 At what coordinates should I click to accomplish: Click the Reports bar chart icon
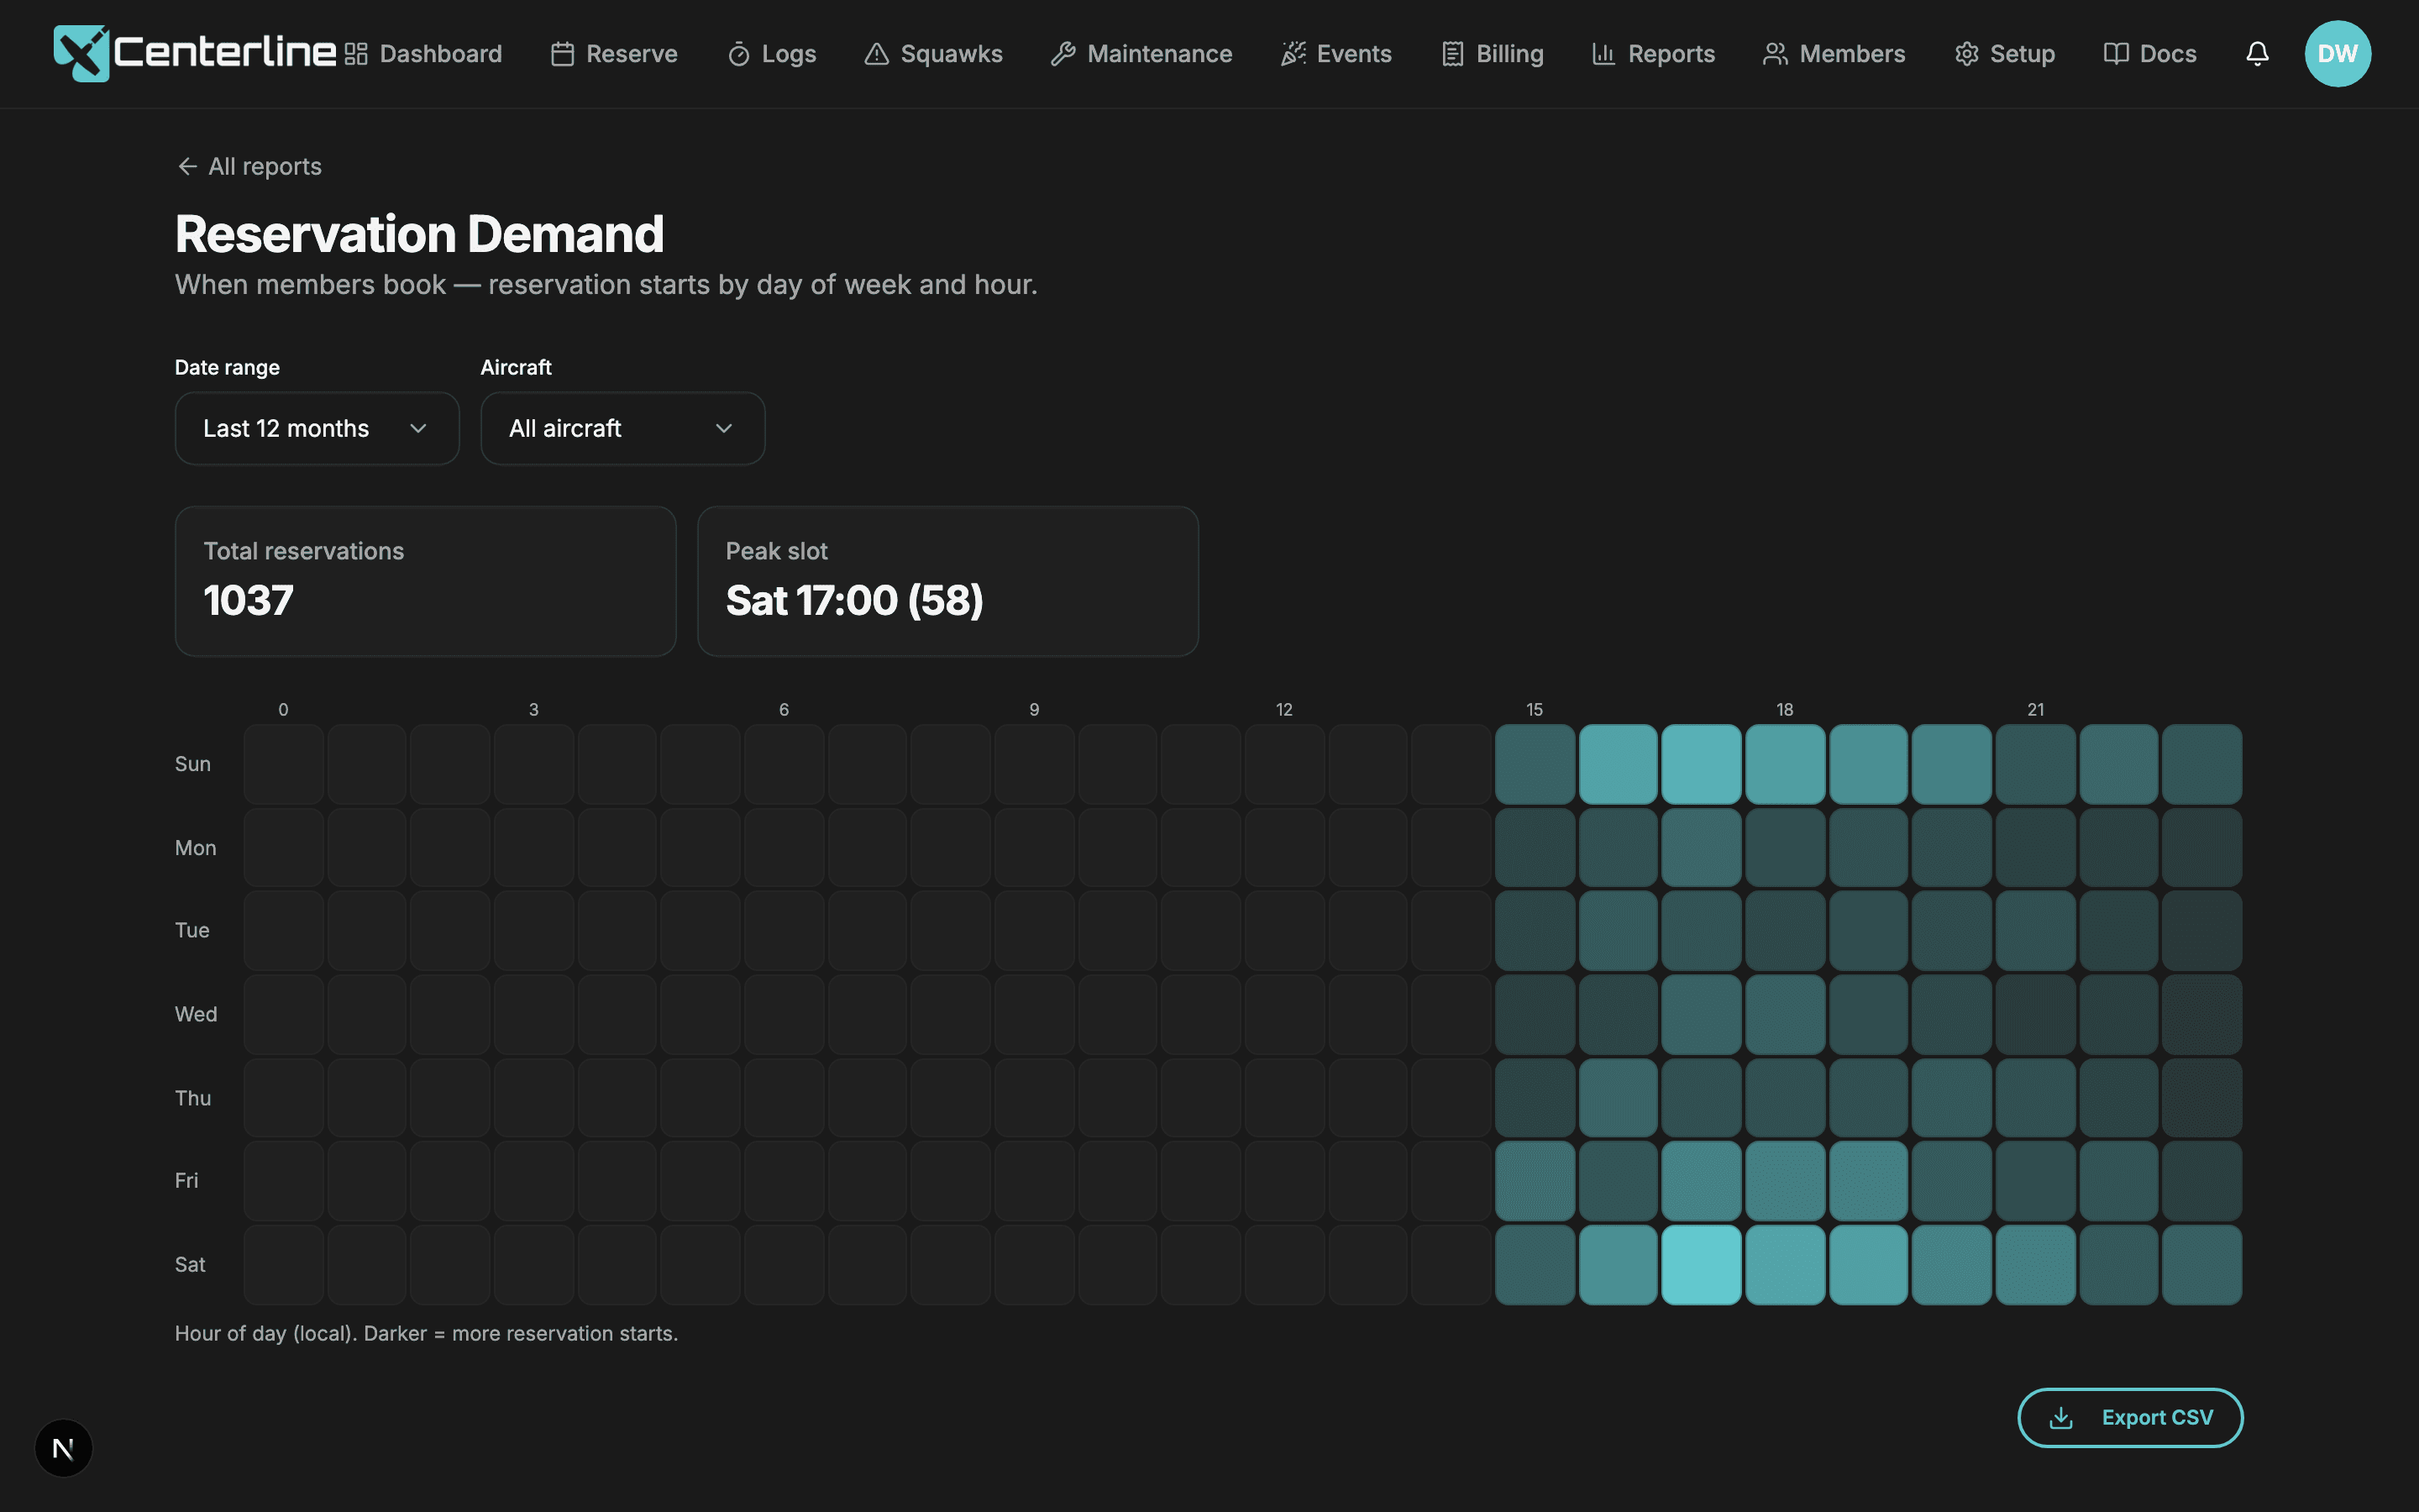[1603, 54]
